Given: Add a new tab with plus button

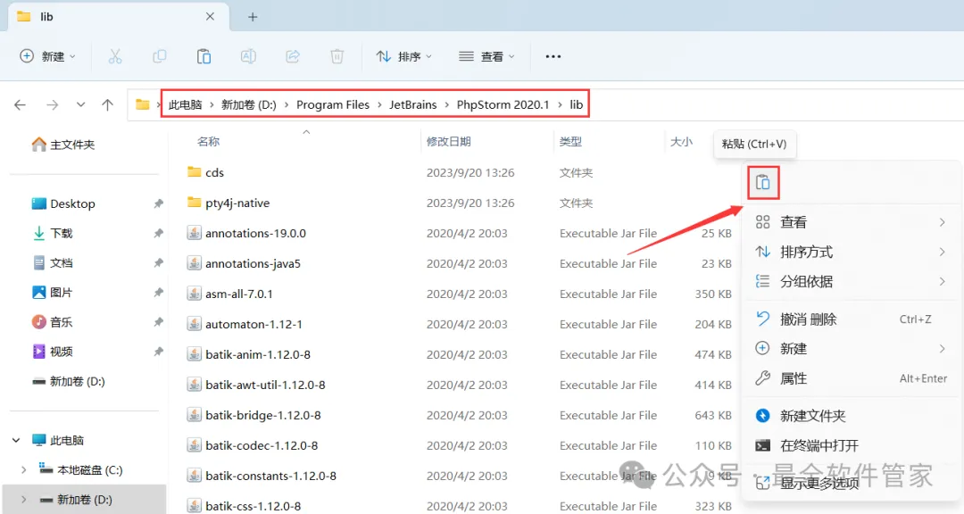Looking at the screenshot, I should pyautogui.click(x=253, y=17).
